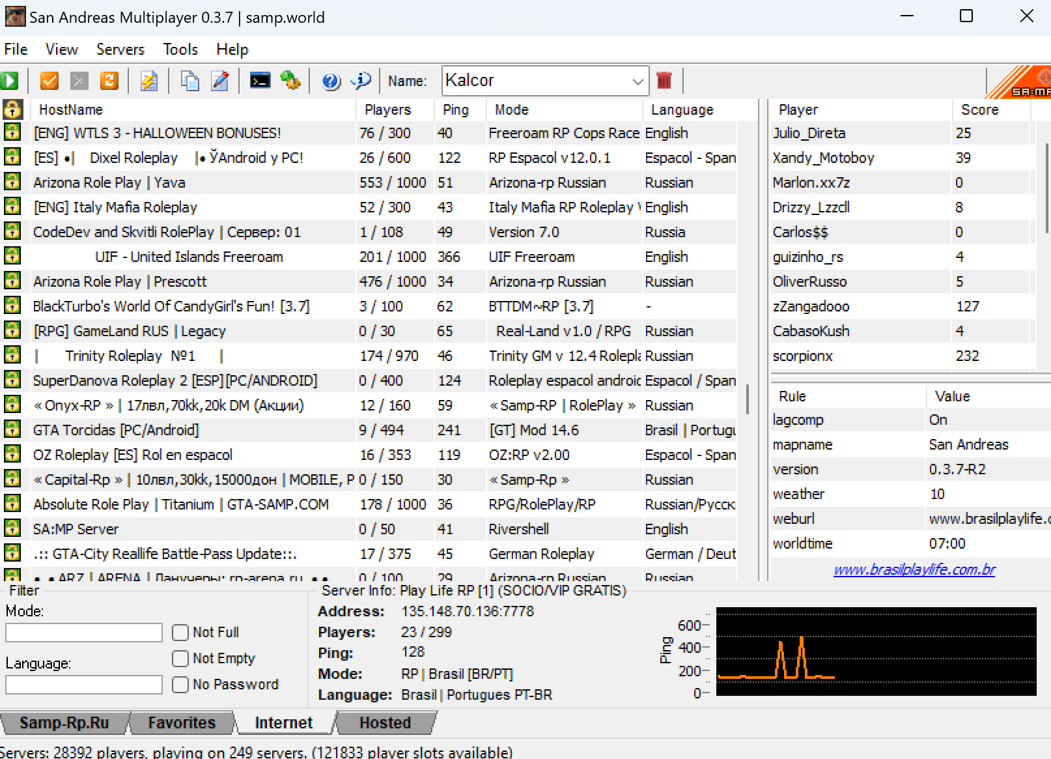
Task: Click the padlock column header icon
Action: (x=12, y=109)
